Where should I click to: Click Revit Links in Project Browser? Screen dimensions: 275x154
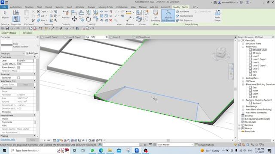click(250, 131)
